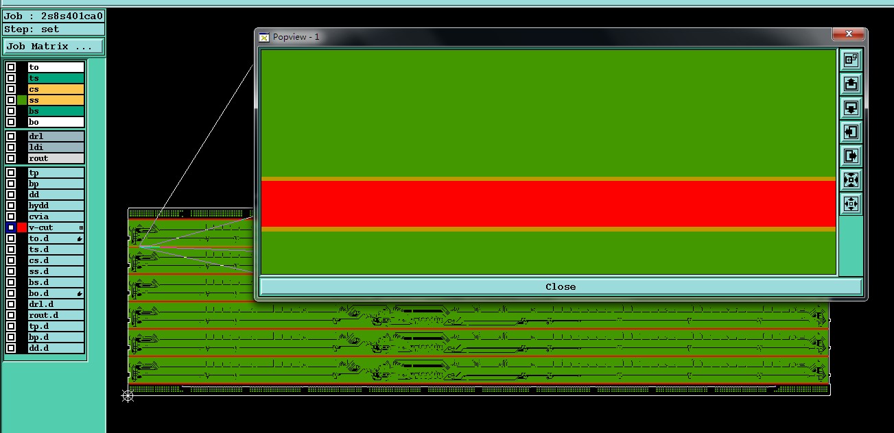This screenshot has height=433, width=894.
Task: Select the ss.d layer name
Action: pos(56,271)
